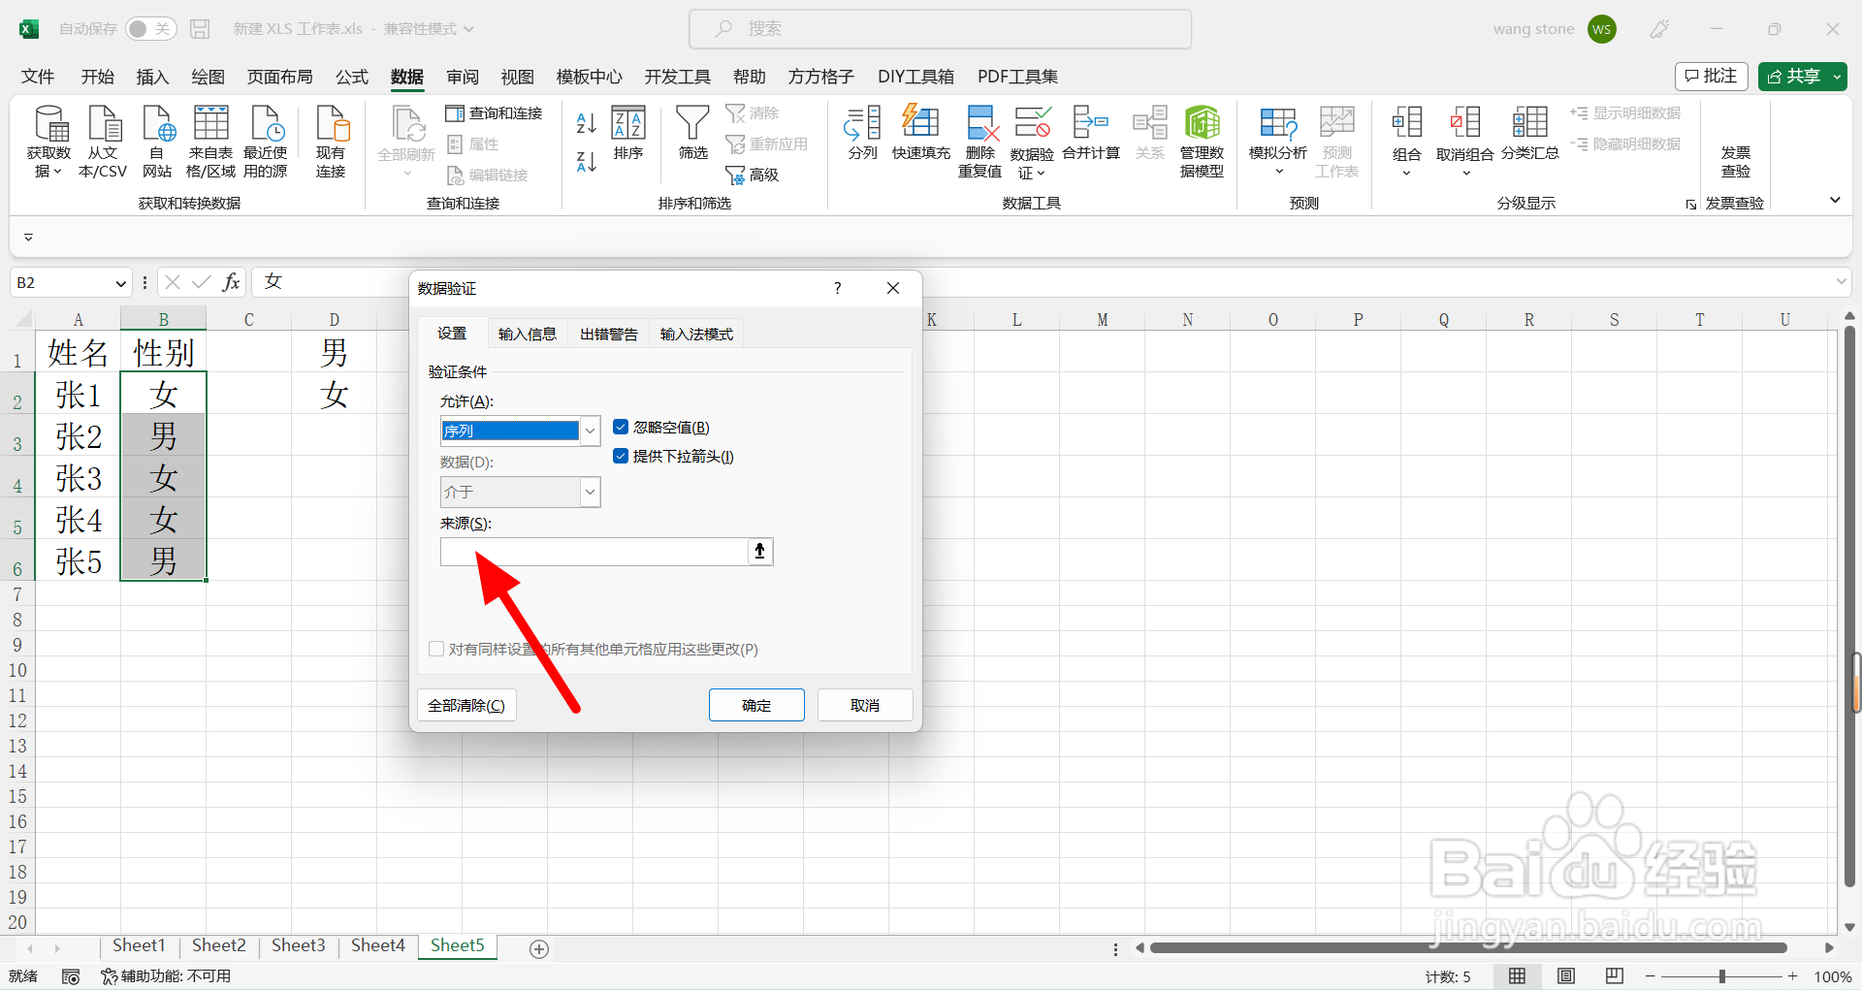Click the horizontal scrollbar thumb

point(1468,947)
